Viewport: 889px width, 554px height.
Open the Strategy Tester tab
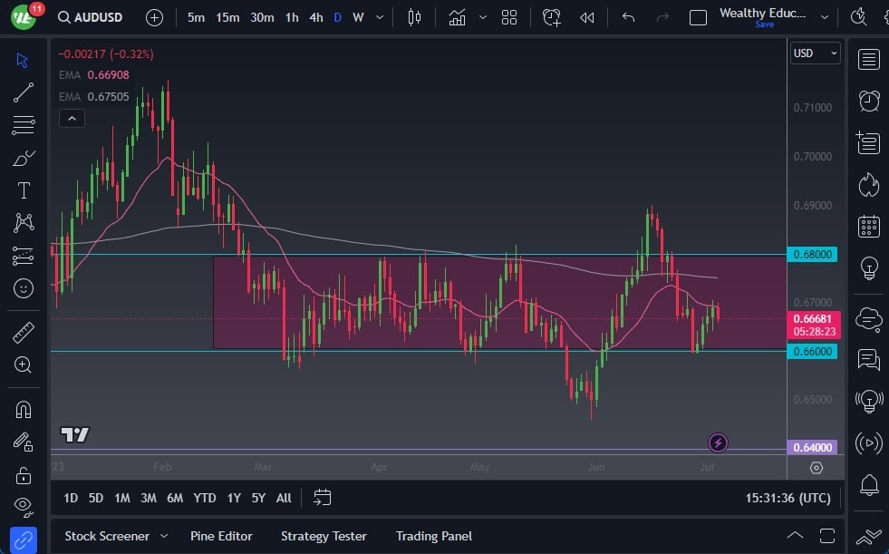click(324, 536)
